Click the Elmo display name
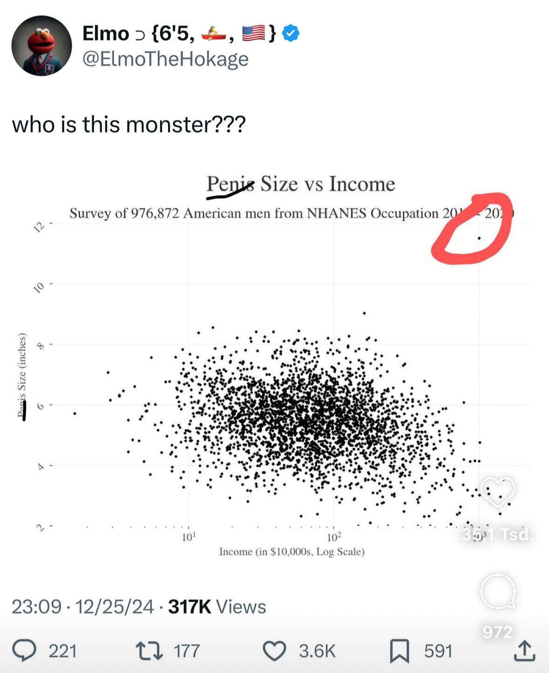This screenshot has width=549, height=673. pos(106,33)
